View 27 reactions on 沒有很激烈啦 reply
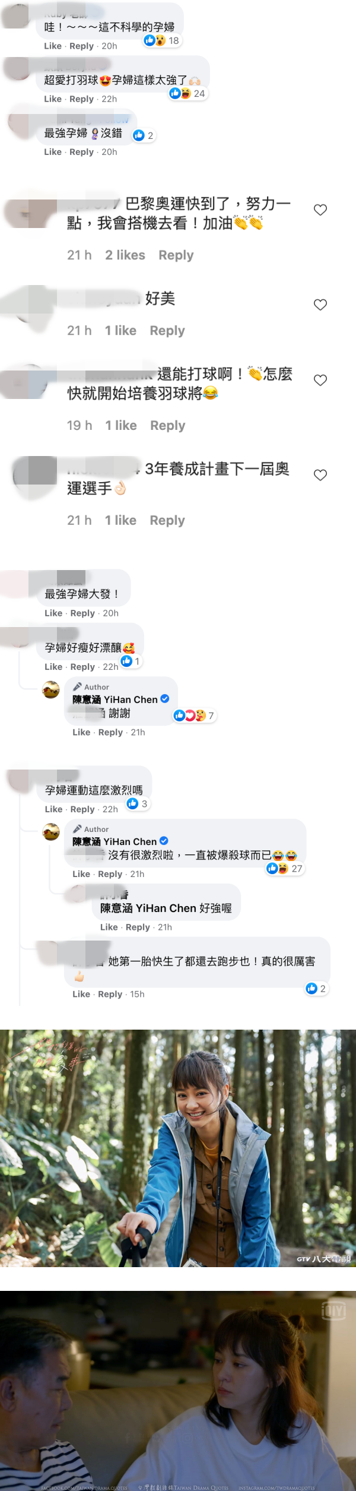The width and height of the screenshot is (356, 1491). coord(285,868)
